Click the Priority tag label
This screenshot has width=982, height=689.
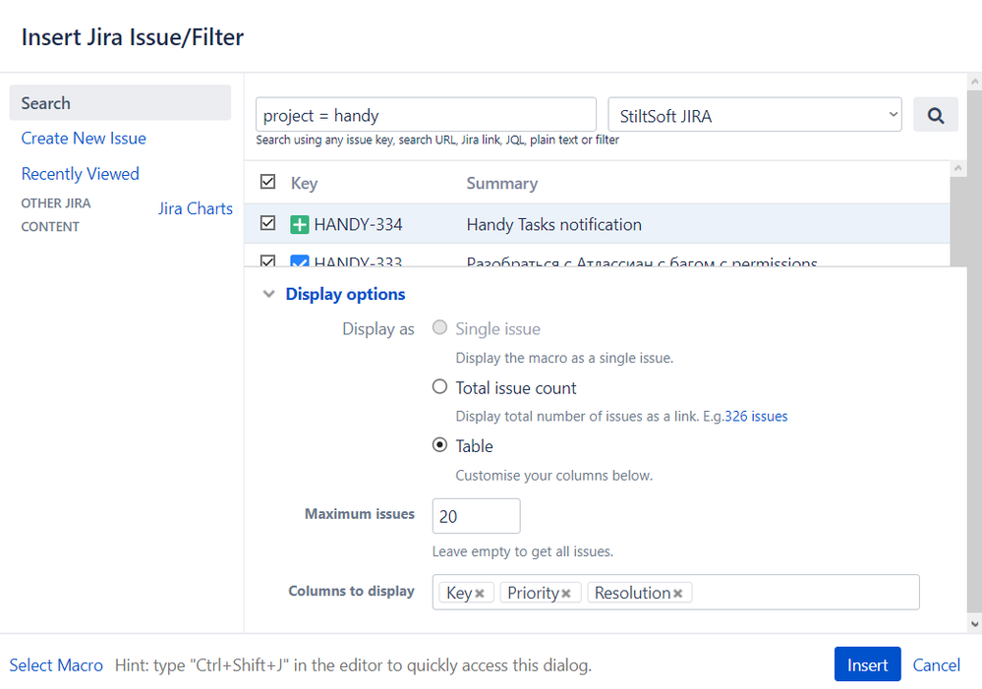coord(533,593)
